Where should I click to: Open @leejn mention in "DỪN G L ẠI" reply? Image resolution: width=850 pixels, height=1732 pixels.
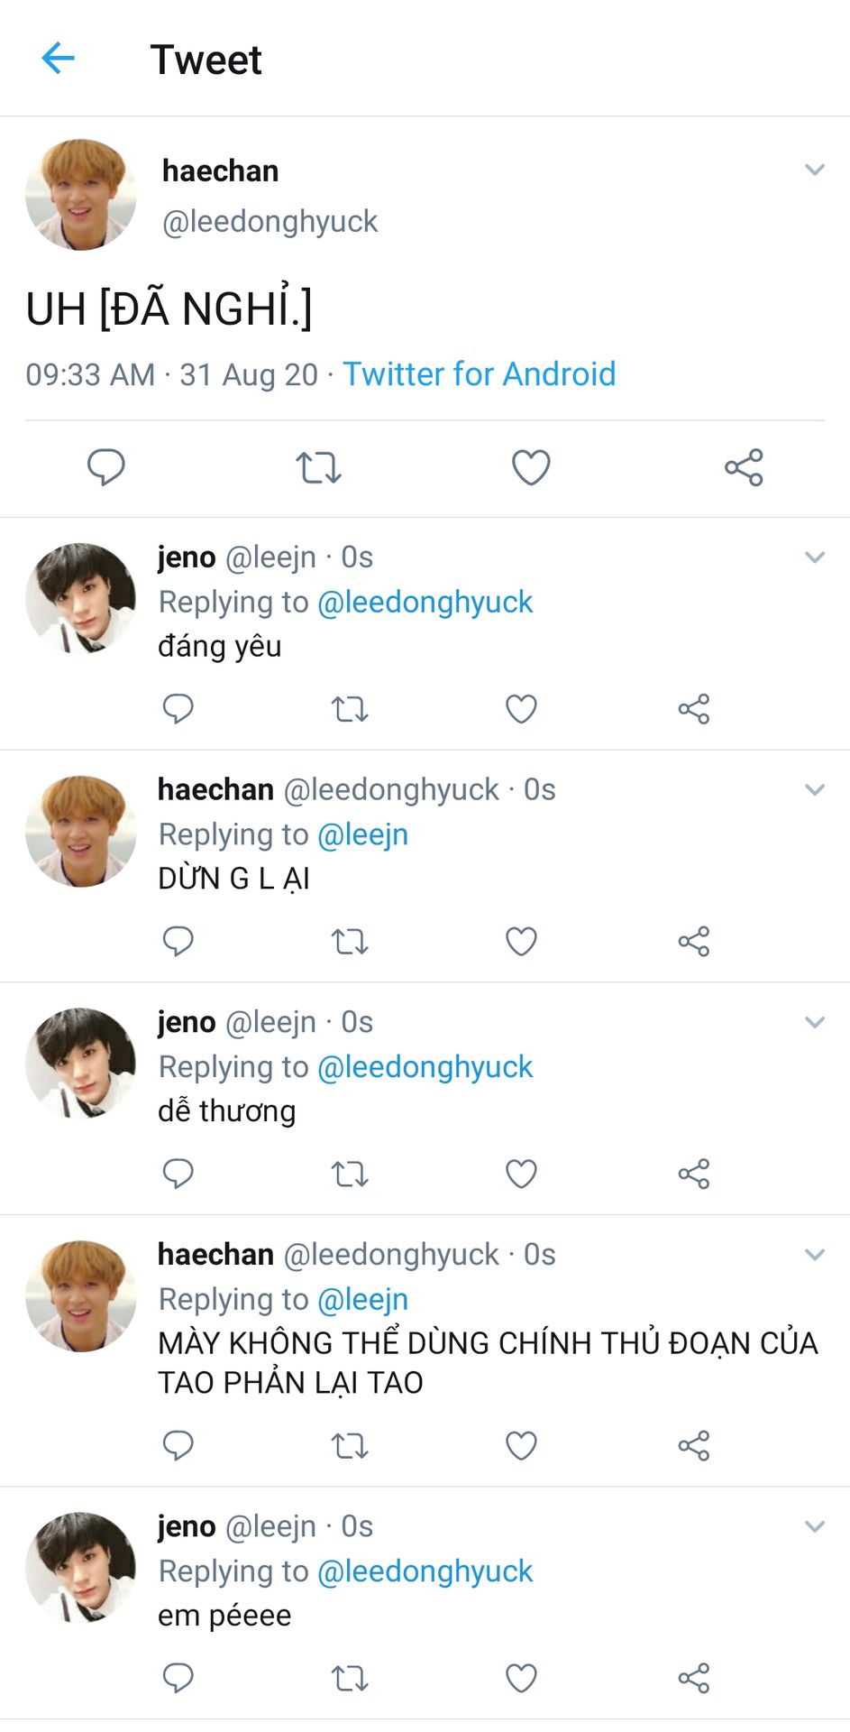click(x=363, y=834)
